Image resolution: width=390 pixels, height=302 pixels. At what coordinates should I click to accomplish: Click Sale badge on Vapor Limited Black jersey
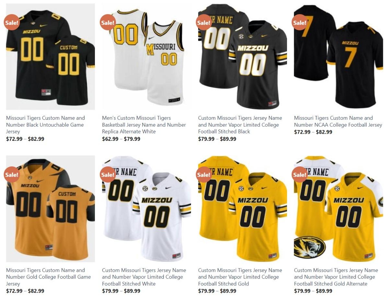[204, 22]
